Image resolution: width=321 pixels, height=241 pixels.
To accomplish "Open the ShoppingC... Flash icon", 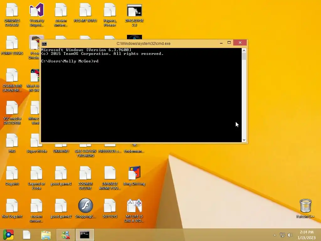I will pyautogui.click(x=85, y=208).
